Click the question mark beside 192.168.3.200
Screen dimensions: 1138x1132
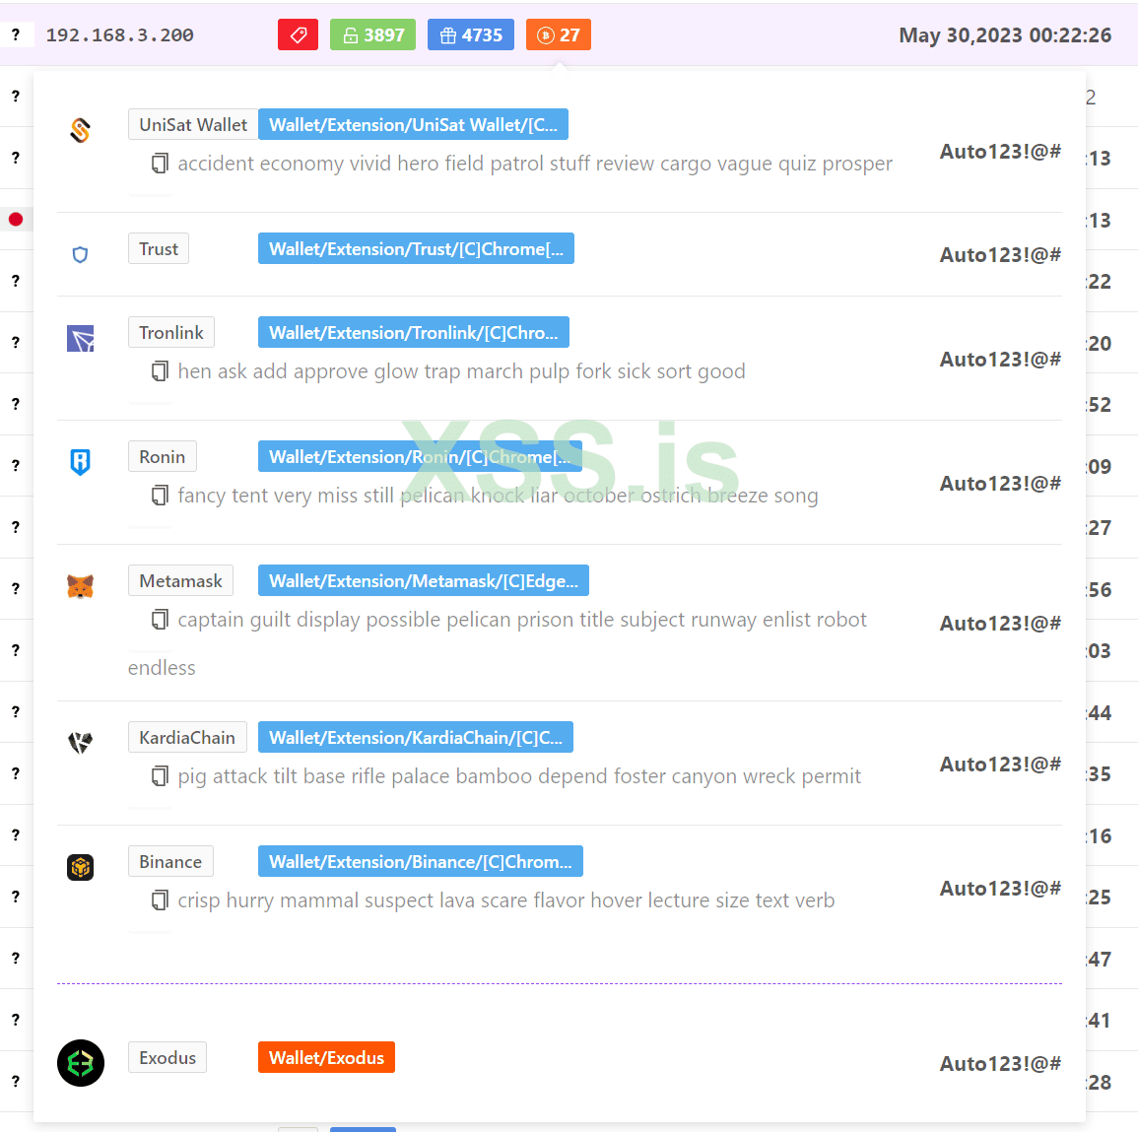coord(16,34)
